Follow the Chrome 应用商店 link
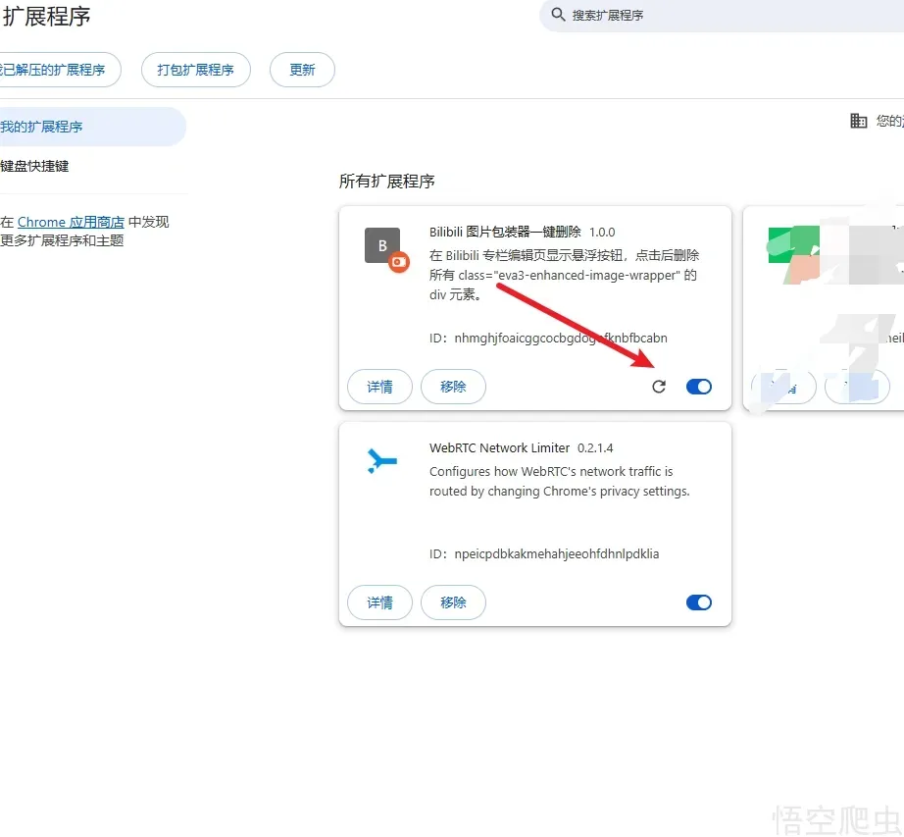This screenshot has width=904, height=837. (71, 222)
